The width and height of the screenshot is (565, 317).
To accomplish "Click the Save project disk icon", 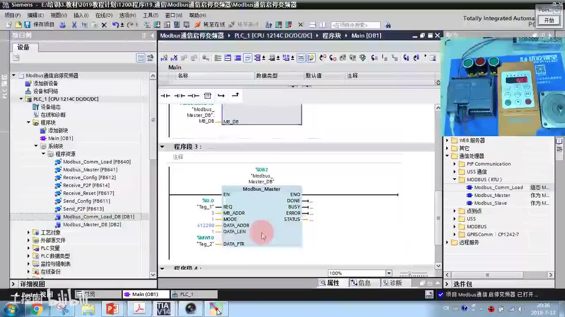I will point(27,25).
